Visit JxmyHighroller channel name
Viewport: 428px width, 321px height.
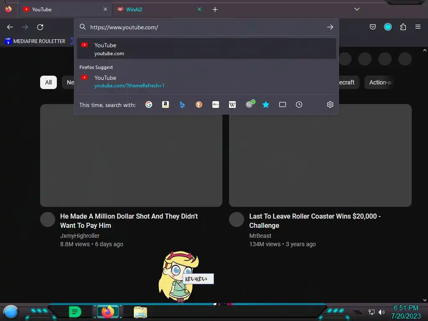80,236
